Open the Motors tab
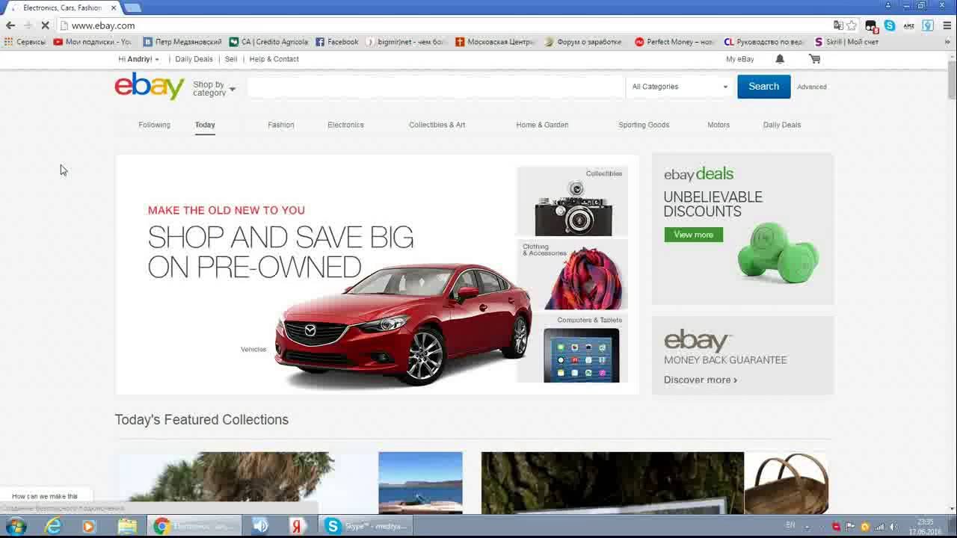The image size is (957, 538). click(718, 125)
